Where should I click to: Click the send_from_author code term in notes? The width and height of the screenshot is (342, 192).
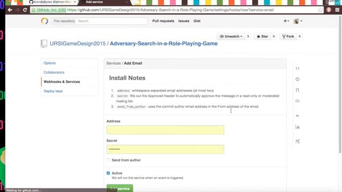tap(131, 107)
